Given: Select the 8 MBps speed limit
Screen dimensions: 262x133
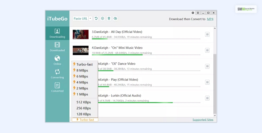Looking at the screenshot, I should [85, 70].
